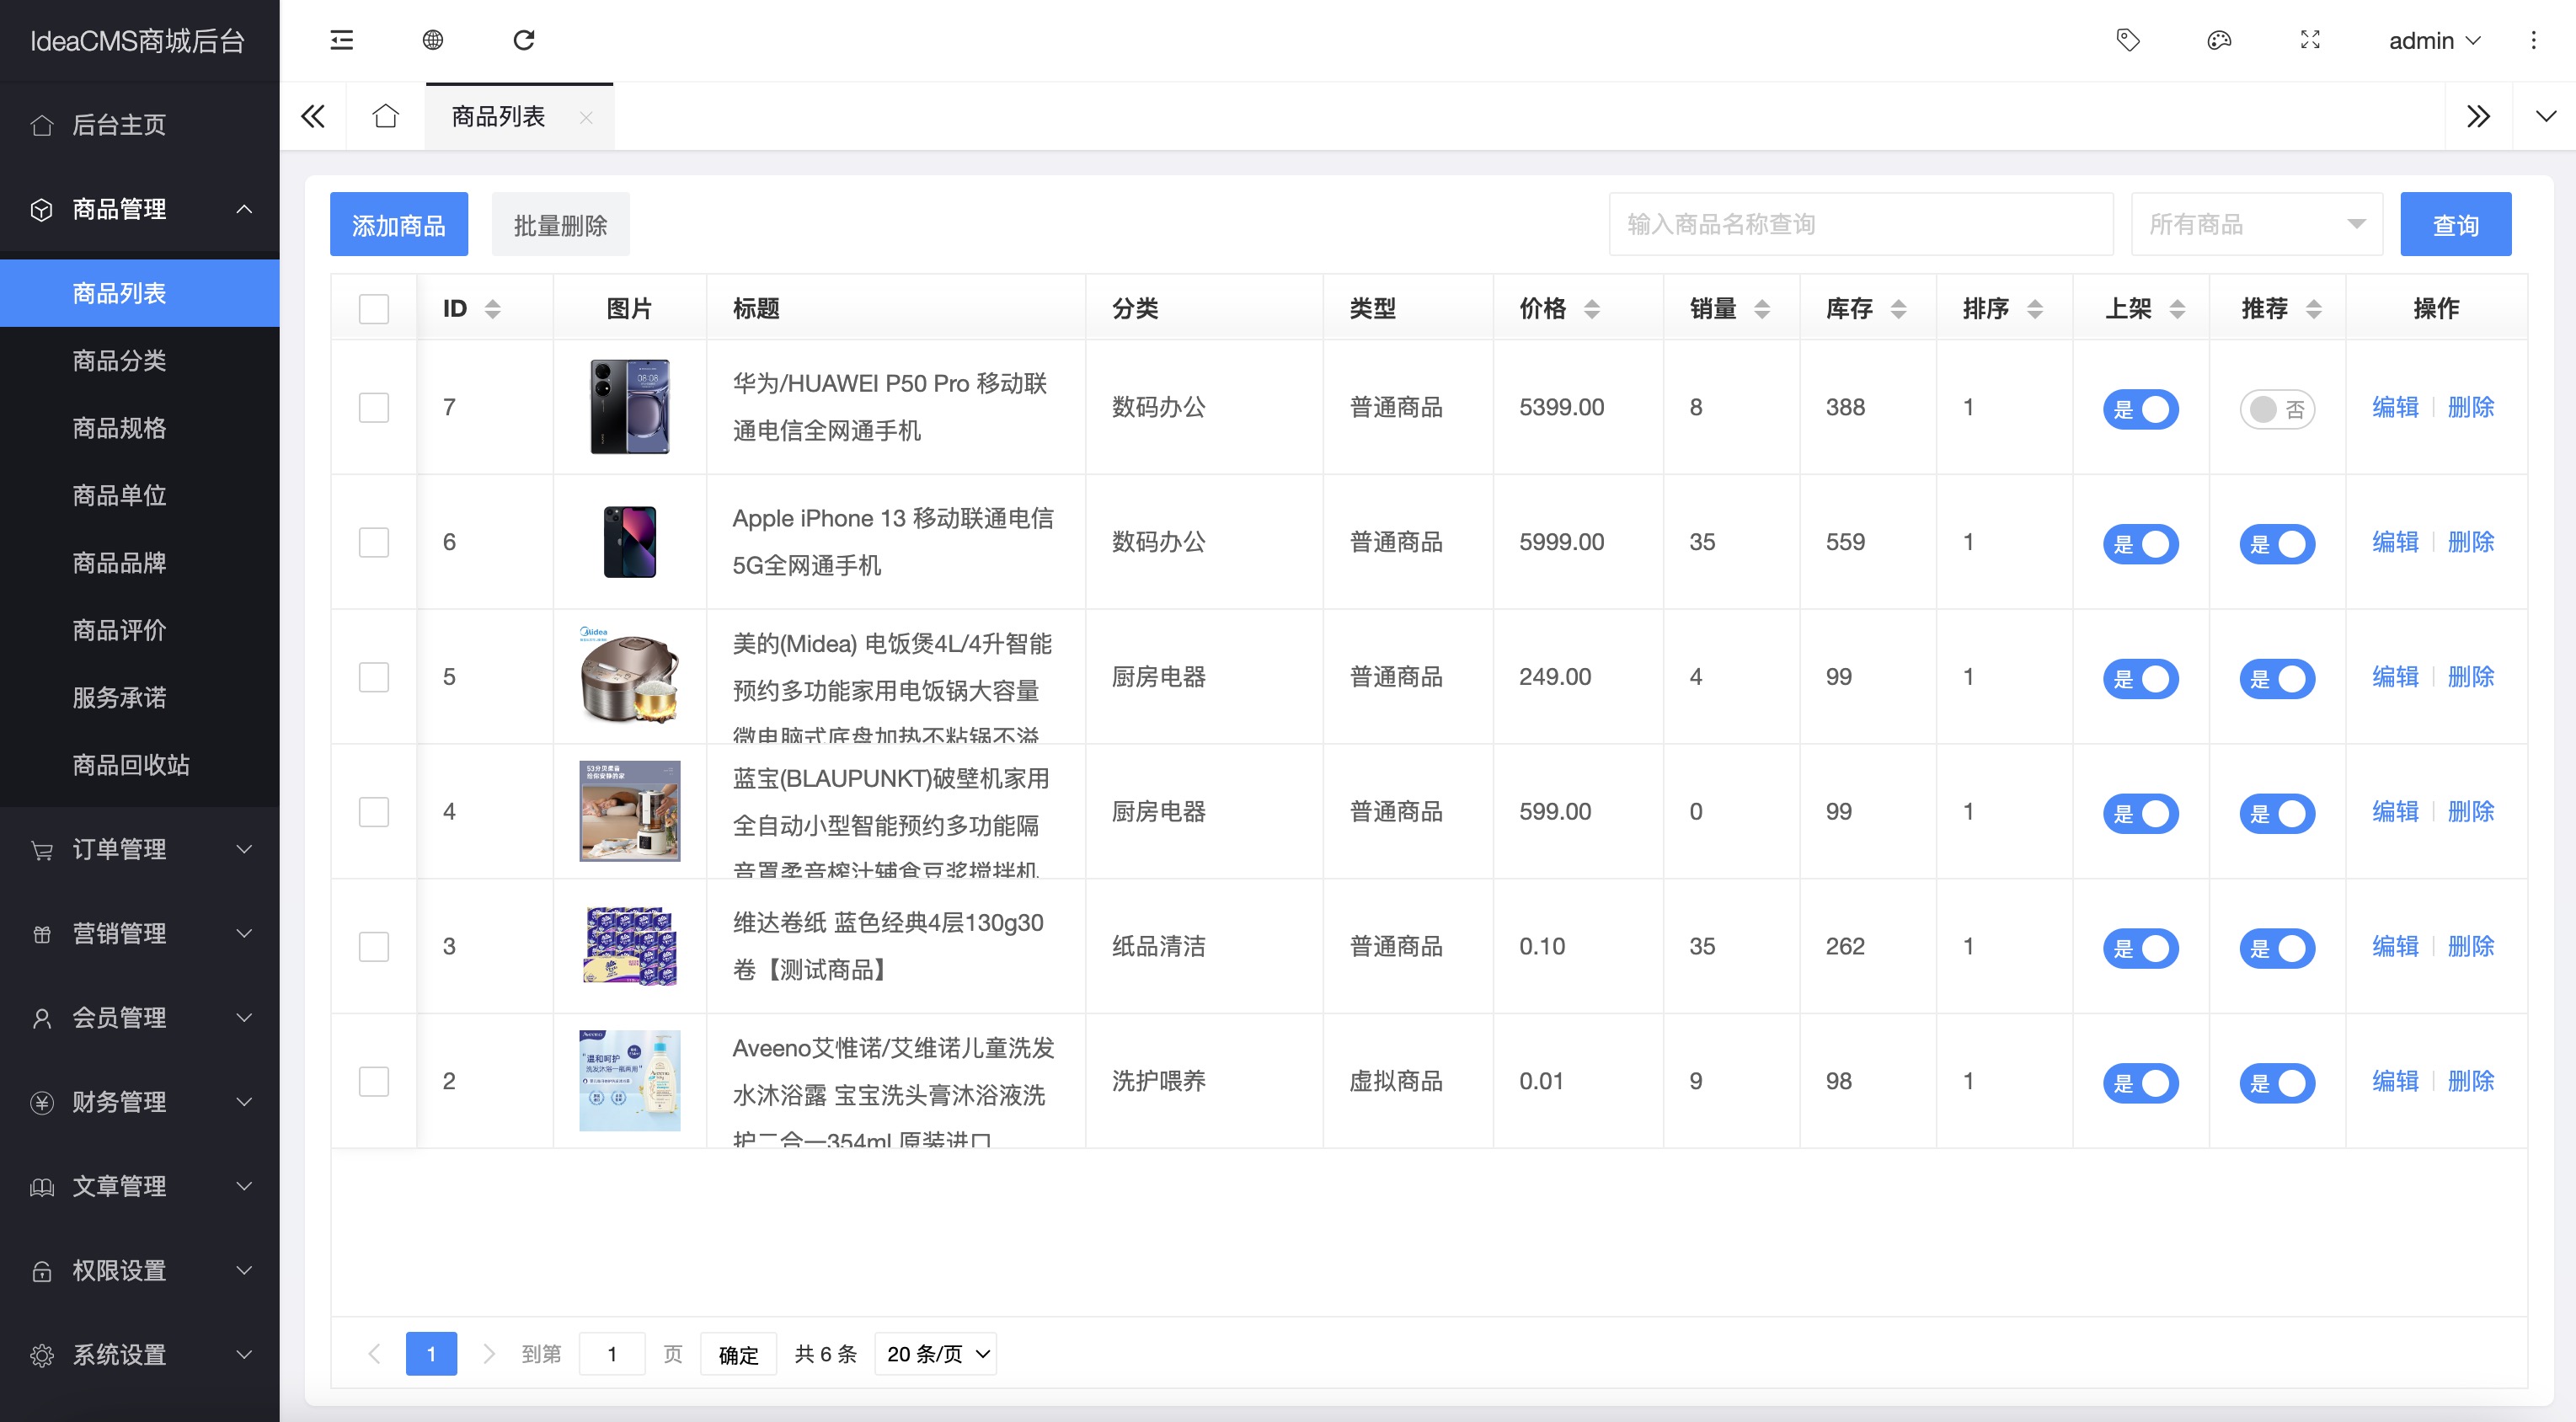Viewport: 2576px width, 1422px height.
Task: Go to previous page arrow in pagination
Action: pyautogui.click(x=375, y=1354)
